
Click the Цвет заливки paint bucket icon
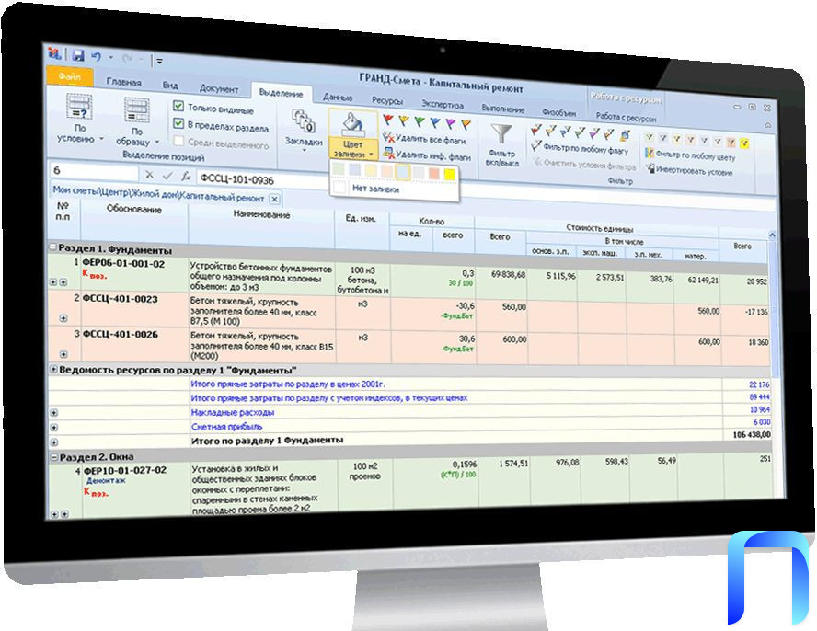tap(353, 124)
